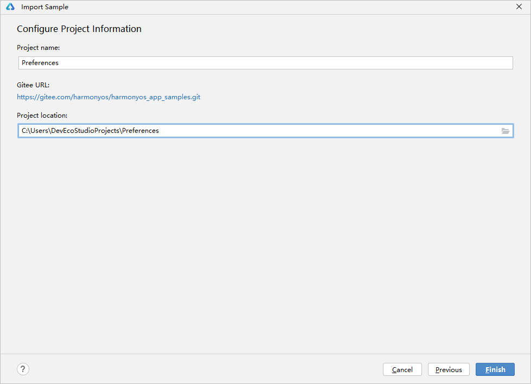This screenshot has height=384, width=531.
Task: Open the Gitee harmonyos_app_samples.git link
Action: (x=108, y=97)
